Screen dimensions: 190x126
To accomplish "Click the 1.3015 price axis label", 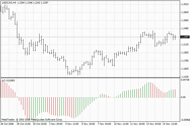I will coord(185,5).
